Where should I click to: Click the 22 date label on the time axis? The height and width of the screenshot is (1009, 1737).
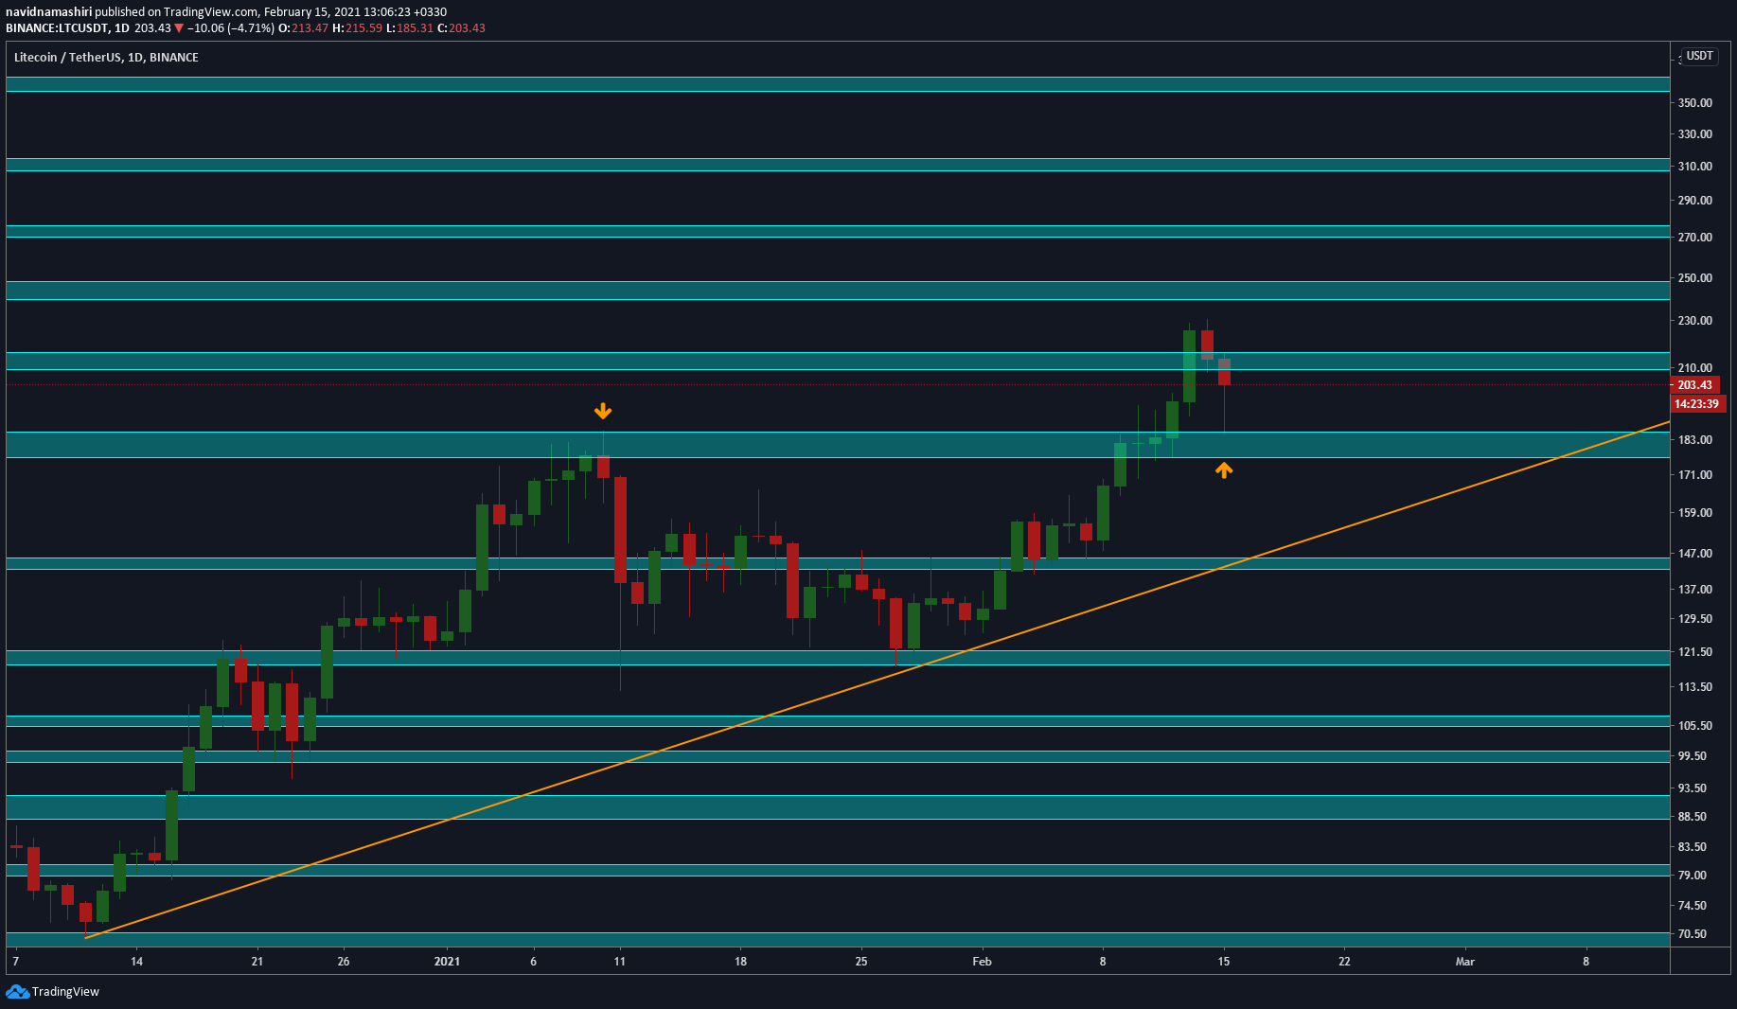tap(1344, 962)
